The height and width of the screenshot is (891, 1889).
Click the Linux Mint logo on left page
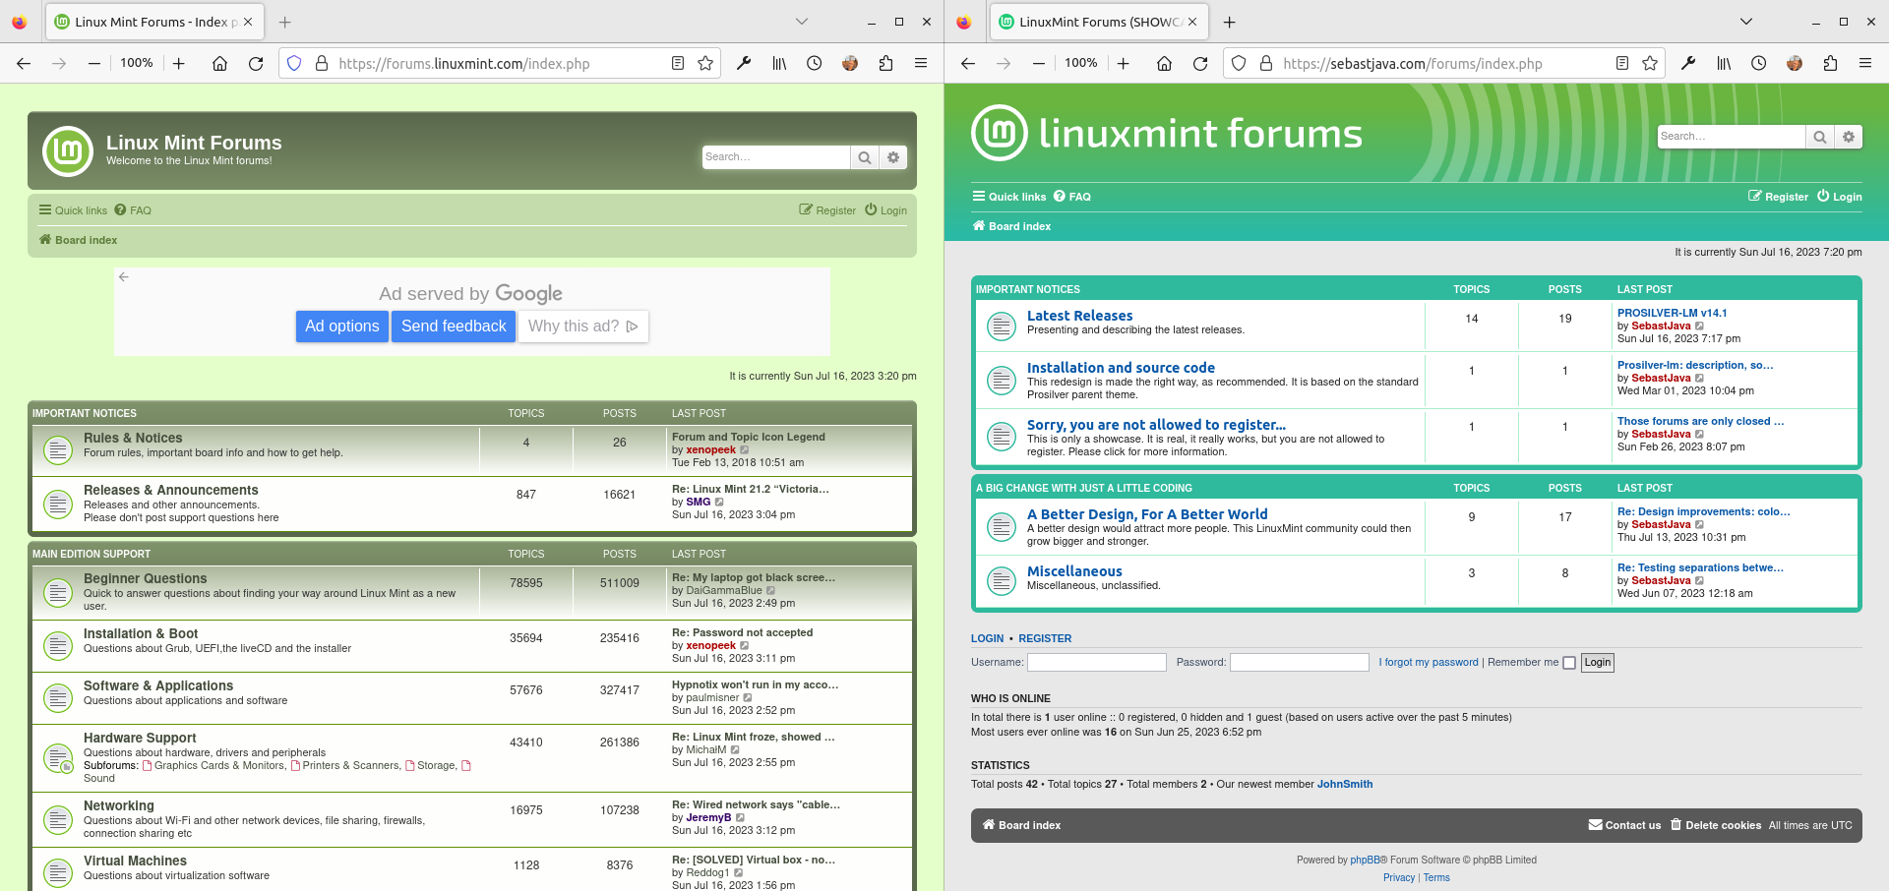tap(68, 151)
